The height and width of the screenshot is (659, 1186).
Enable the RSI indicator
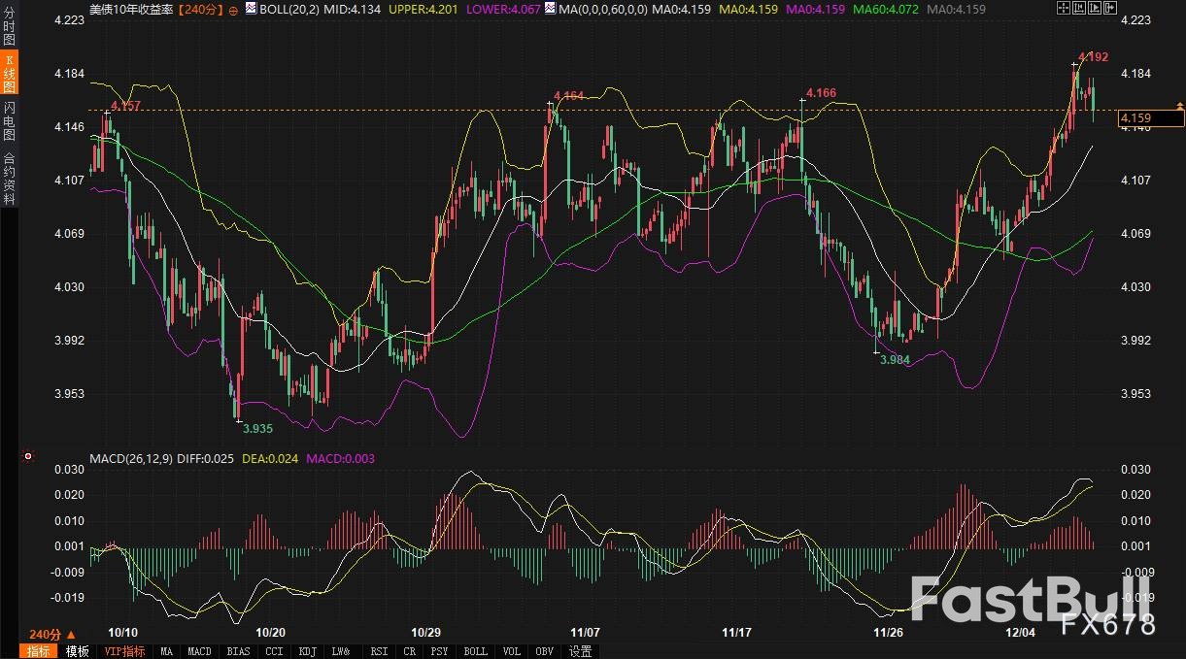click(381, 651)
